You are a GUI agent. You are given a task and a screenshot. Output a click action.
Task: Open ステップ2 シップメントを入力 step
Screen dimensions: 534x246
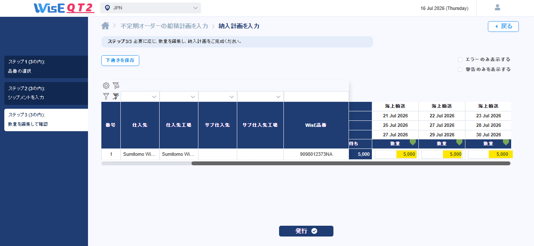coord(46,93)
